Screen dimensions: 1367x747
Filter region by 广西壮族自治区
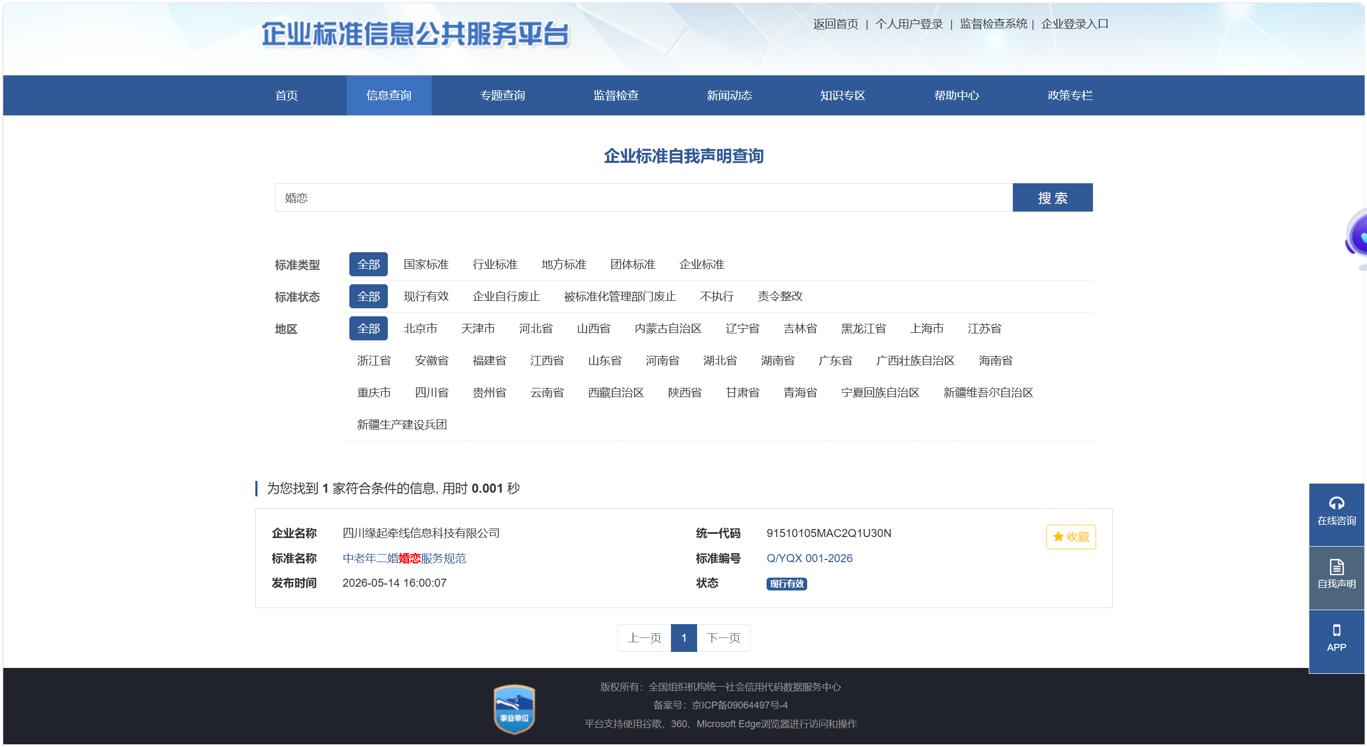pos(916,361)
